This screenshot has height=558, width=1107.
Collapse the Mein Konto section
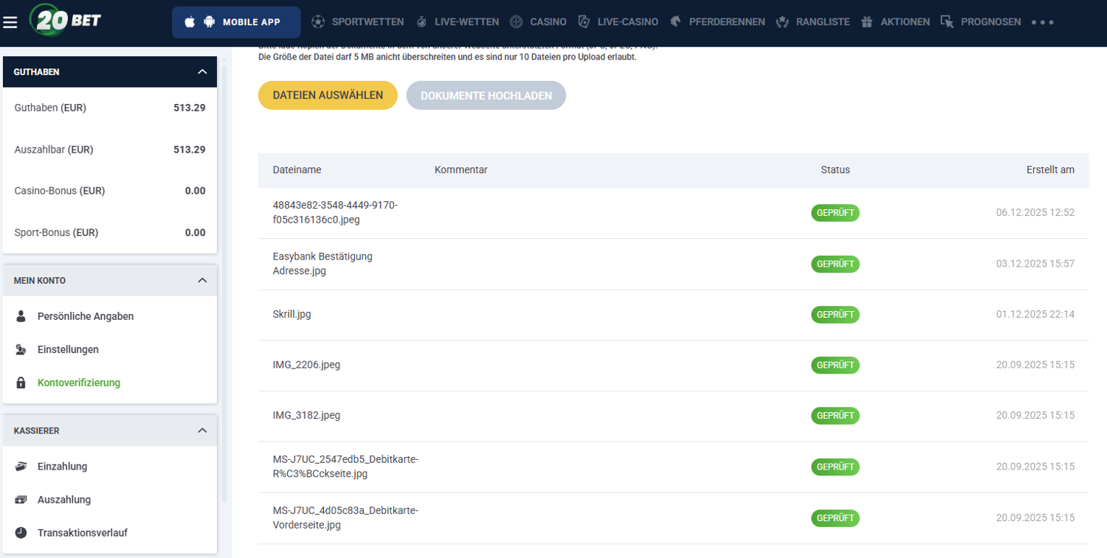point(202,281)
